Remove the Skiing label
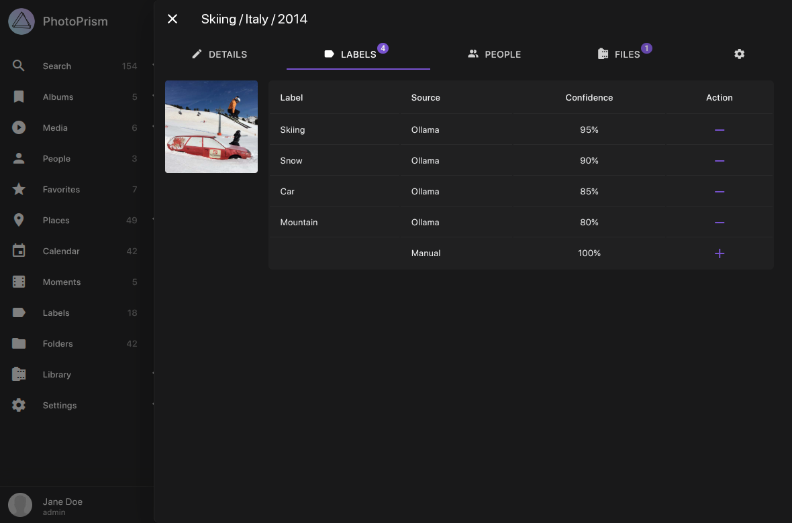Screen dimensions: 792x523 pyautogui.click(x=719, y=130)
